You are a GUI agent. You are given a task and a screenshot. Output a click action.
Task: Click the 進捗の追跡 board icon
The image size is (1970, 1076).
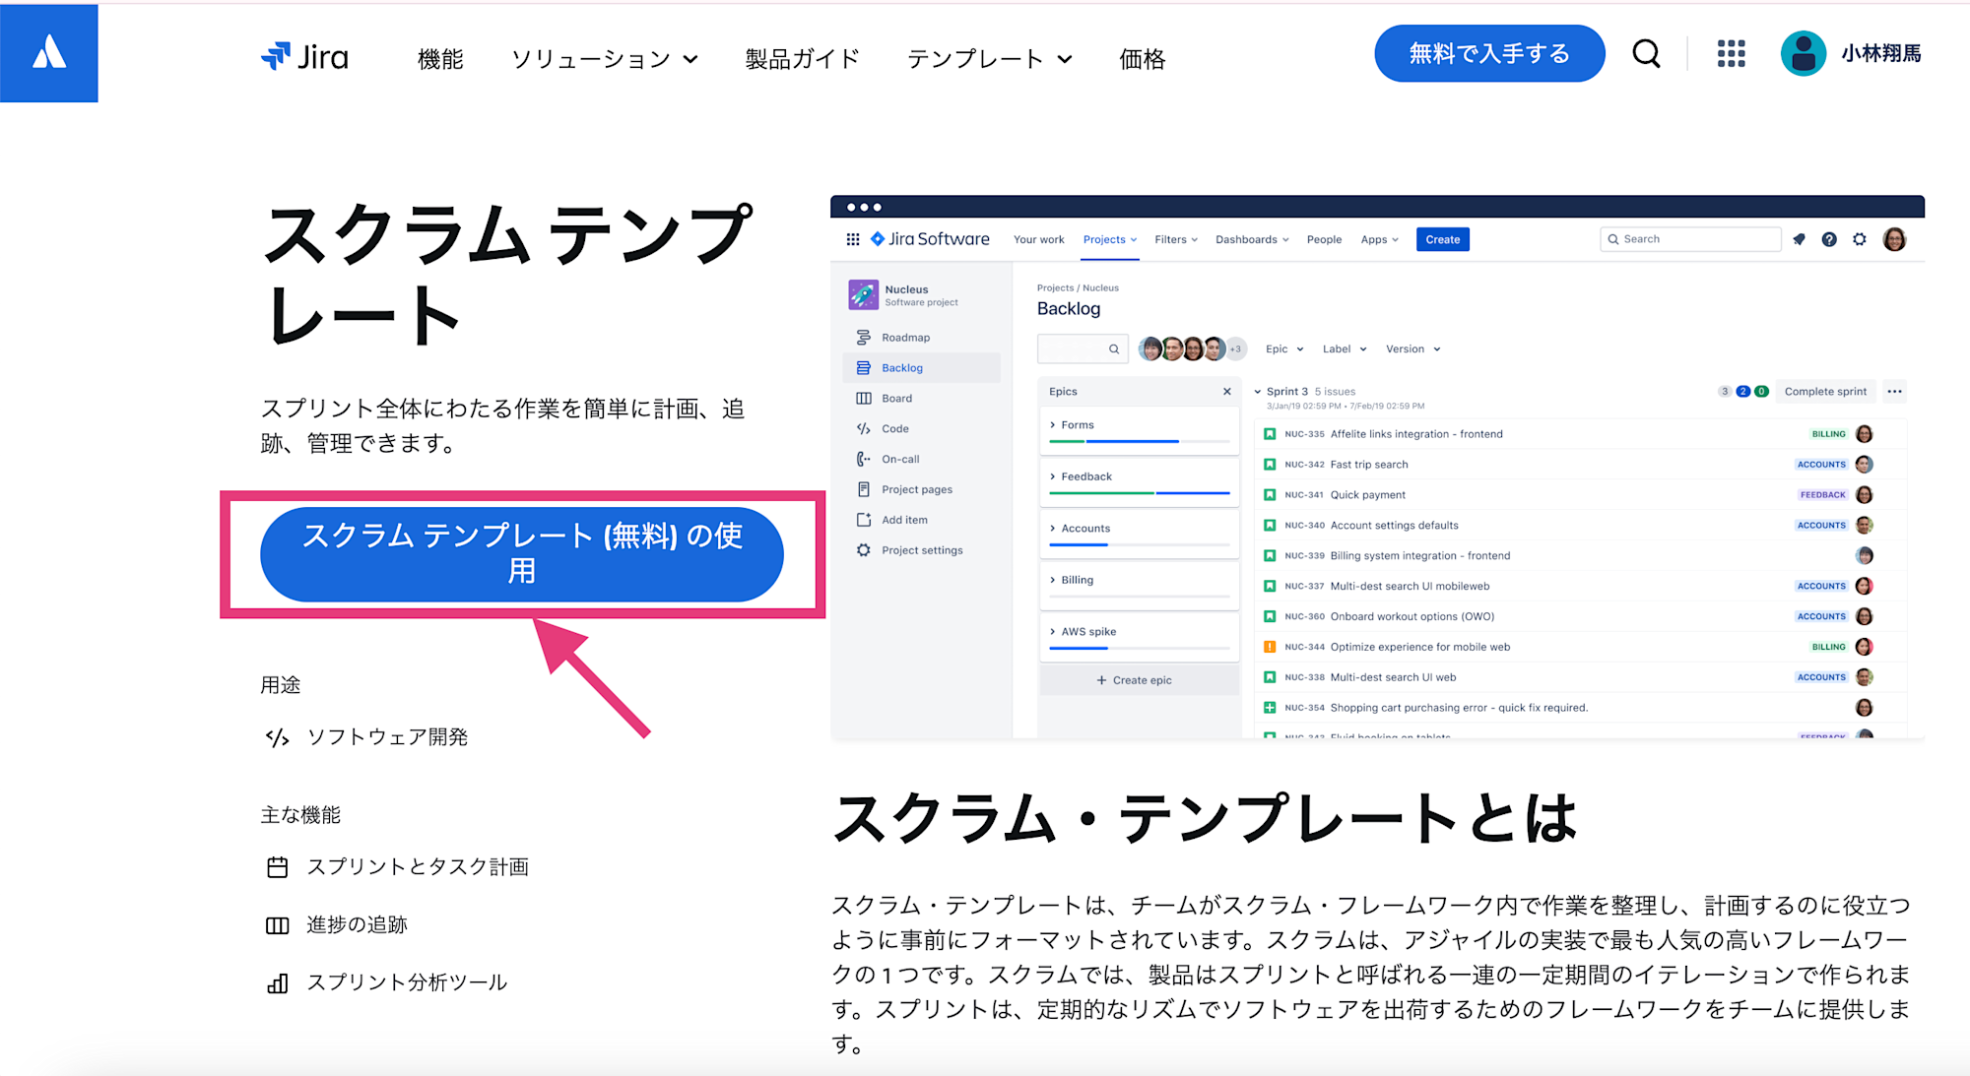click(x=278, y=925)
